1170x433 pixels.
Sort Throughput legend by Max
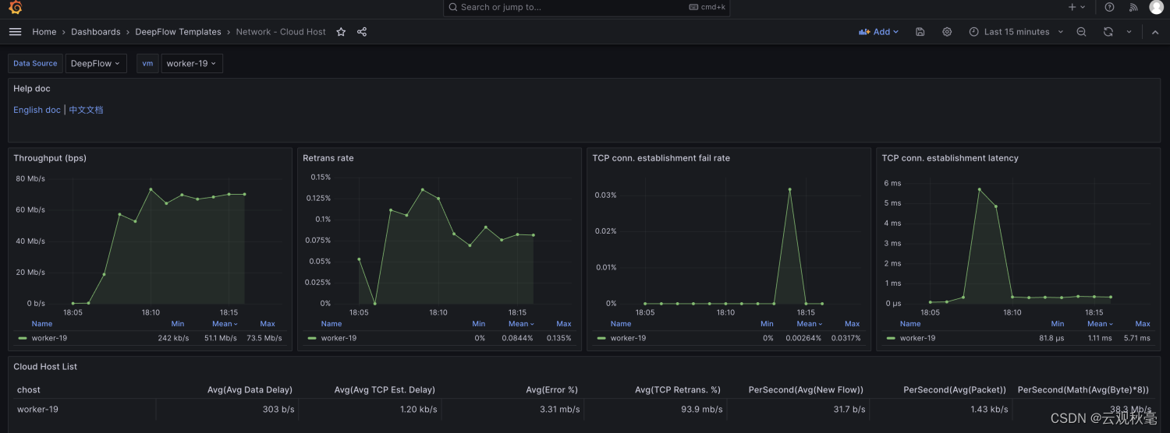click(x=268, y=324)
